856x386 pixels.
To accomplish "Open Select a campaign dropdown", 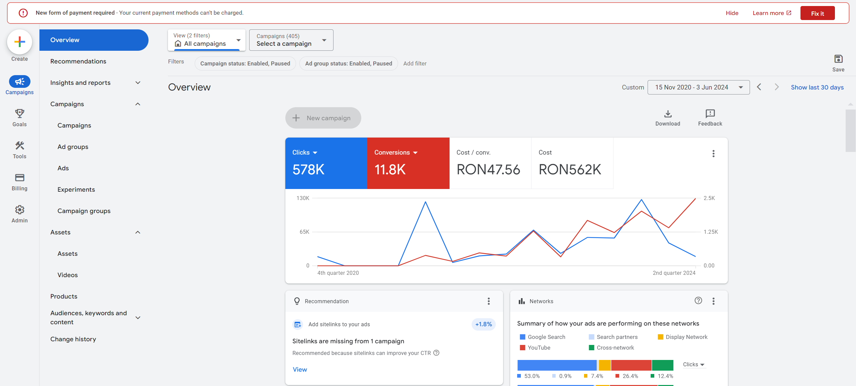I will (x=291, y=40).
